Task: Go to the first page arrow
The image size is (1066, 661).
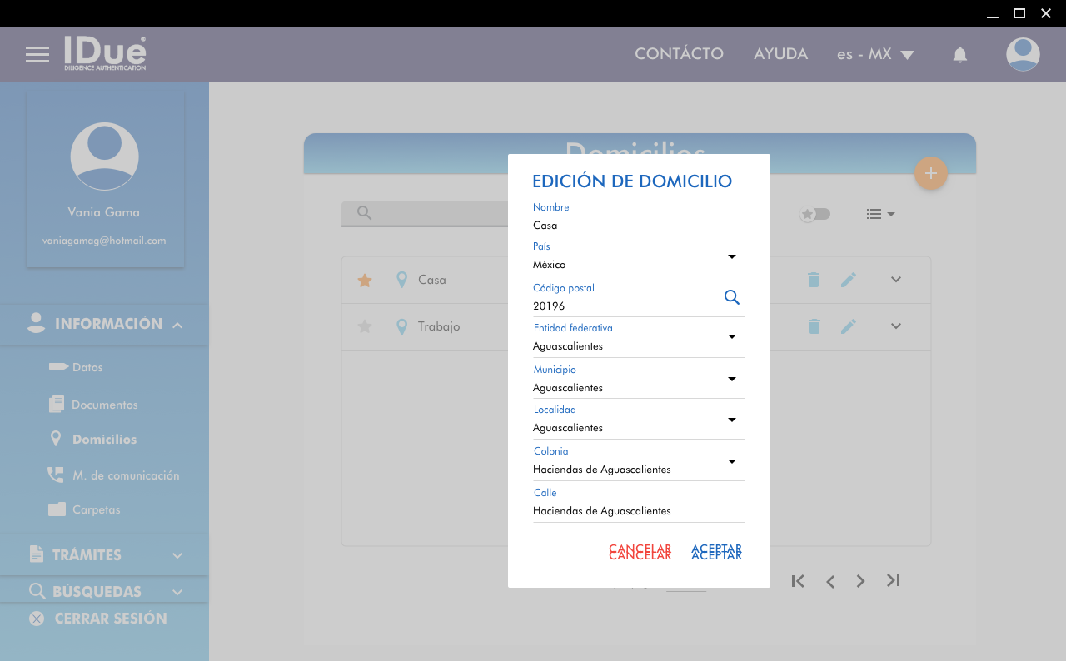Action: [x=798, y=581]
